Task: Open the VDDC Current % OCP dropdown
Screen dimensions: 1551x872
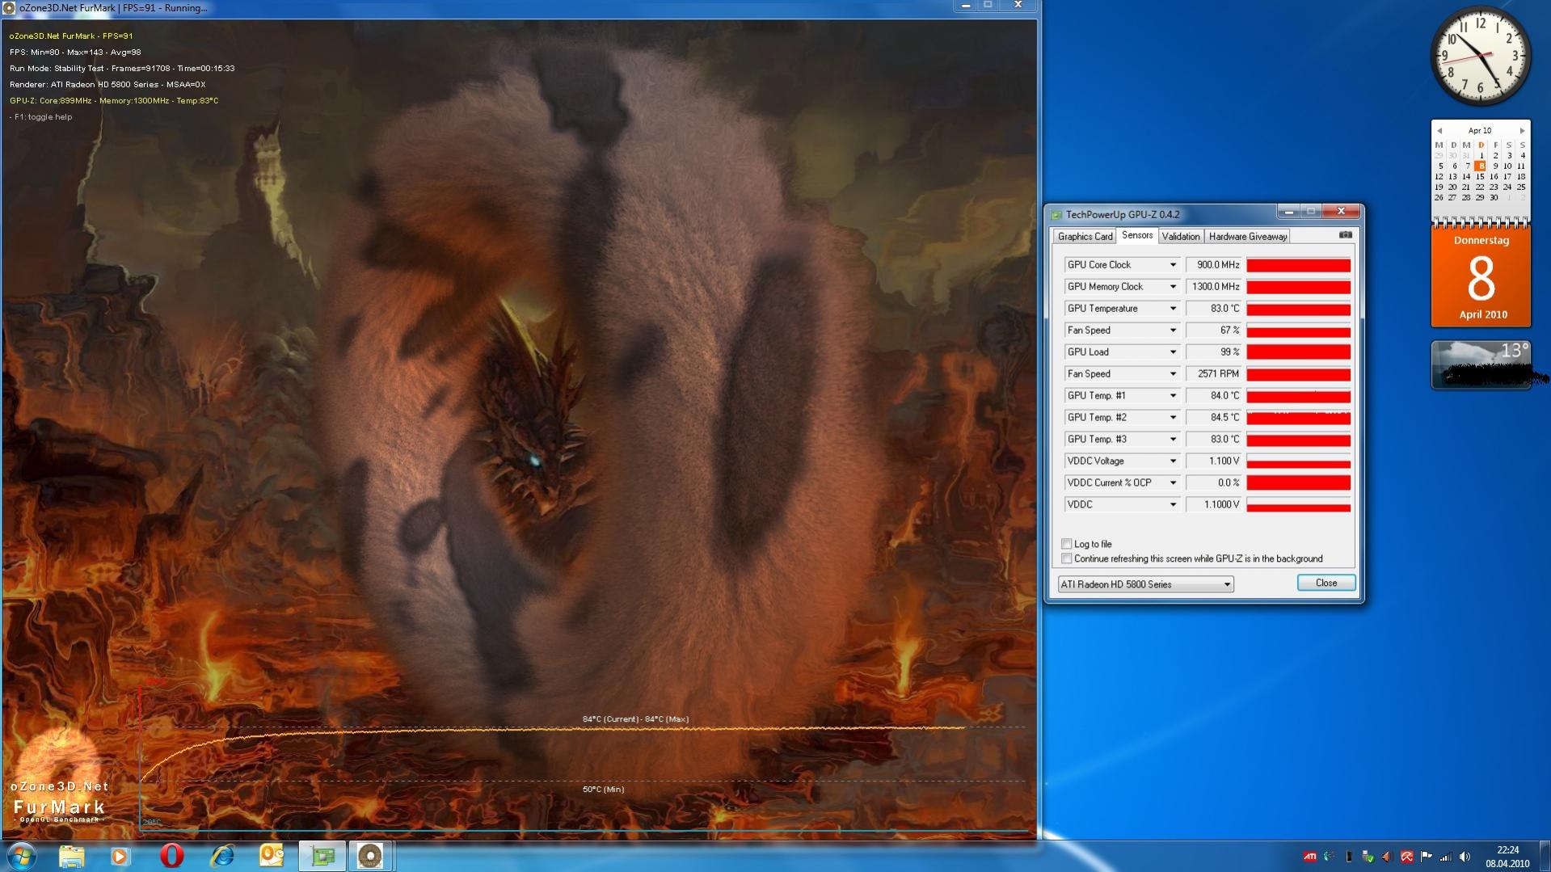Action: (1173, 483)
